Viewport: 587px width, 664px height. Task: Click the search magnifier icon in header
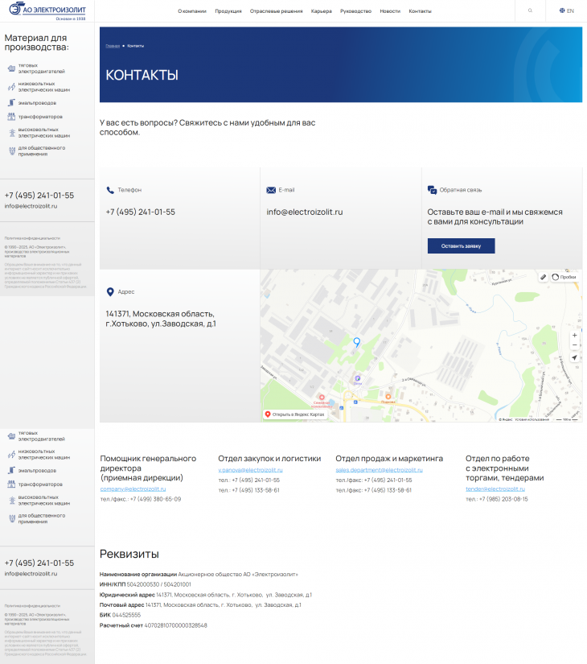click(530, 10)
